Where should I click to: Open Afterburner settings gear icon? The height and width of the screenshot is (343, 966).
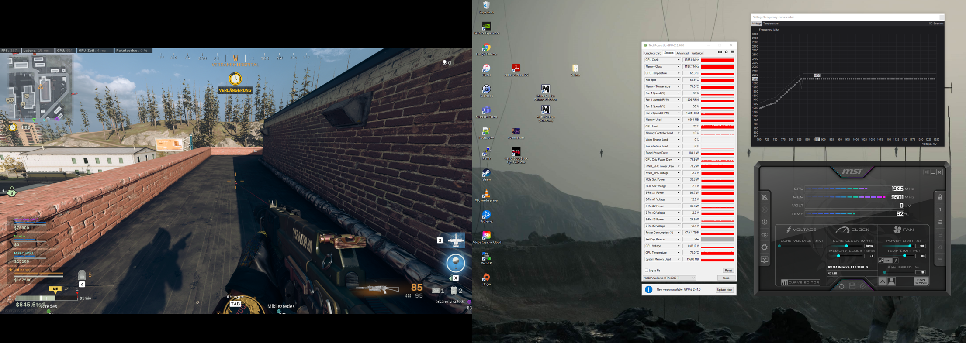764,247
